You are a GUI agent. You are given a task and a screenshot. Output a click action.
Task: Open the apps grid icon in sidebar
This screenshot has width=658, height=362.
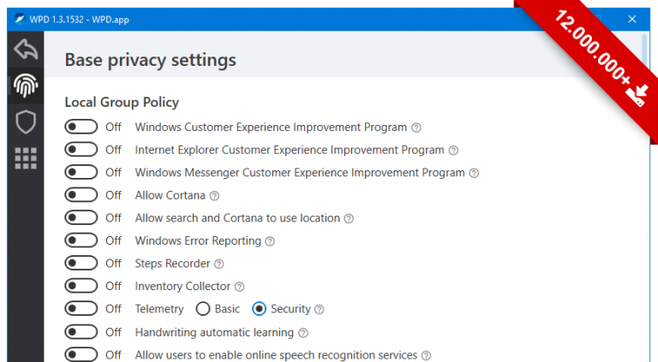click(x=26, y=158)
